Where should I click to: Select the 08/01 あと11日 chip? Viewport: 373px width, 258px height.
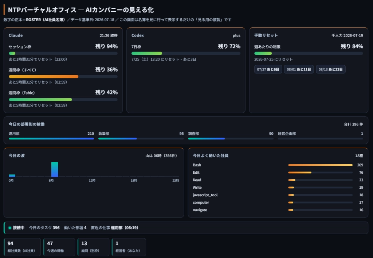(299, 69)
